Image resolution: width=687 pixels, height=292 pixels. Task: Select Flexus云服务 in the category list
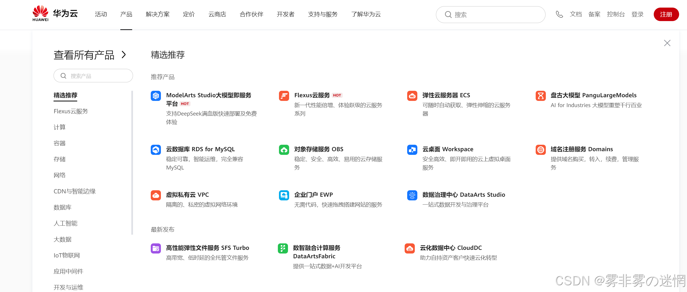coord(71,111)
